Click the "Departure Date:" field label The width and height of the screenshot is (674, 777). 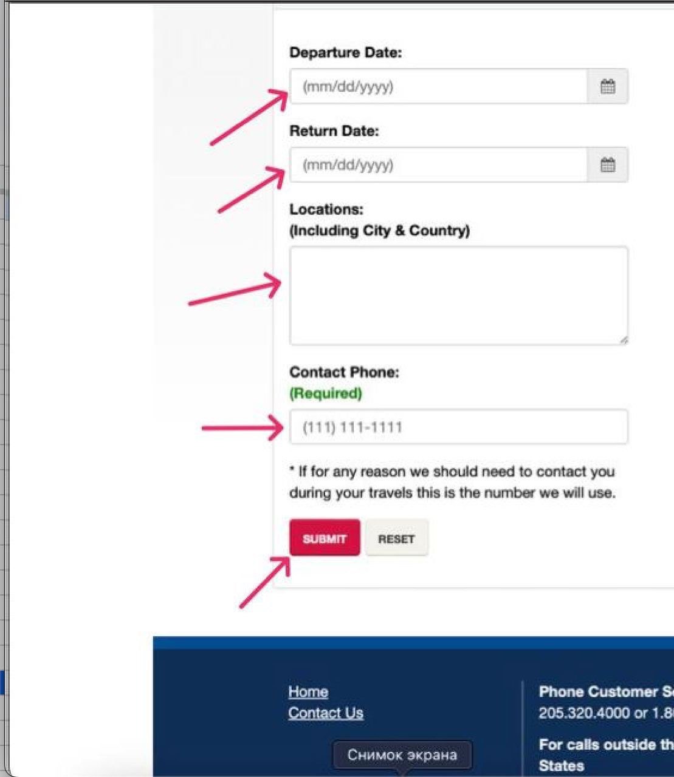point(345,53)
